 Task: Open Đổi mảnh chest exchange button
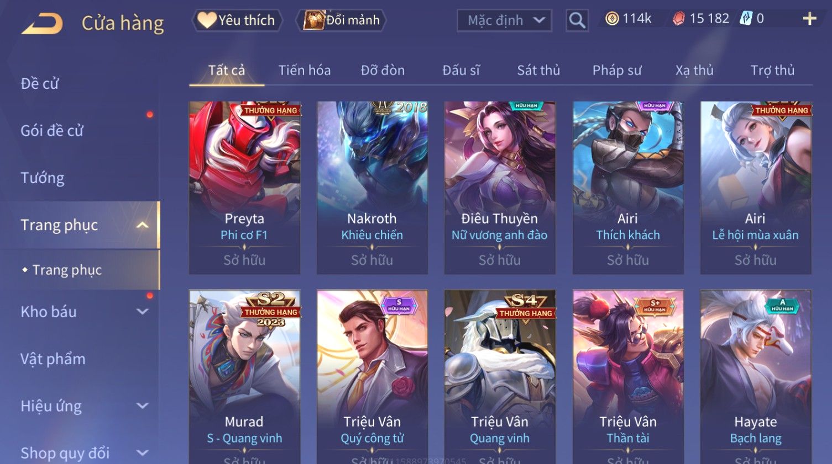pos(341,20)
